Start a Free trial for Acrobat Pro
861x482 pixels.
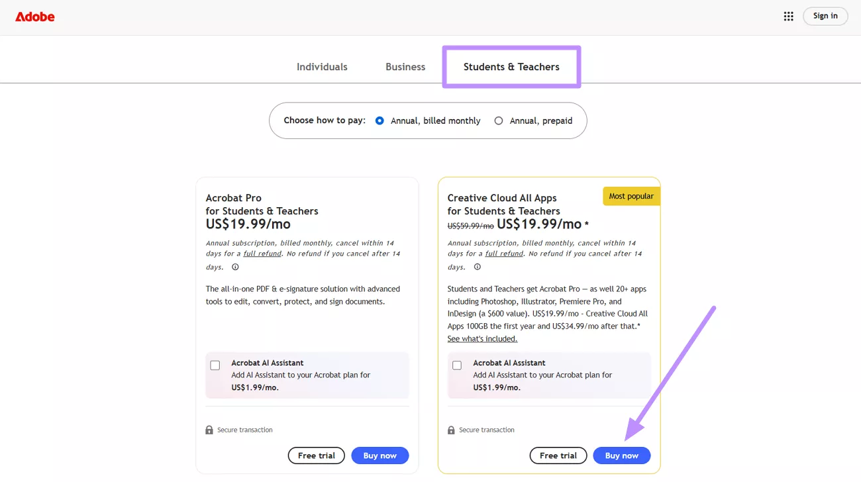tap(316, 456)
